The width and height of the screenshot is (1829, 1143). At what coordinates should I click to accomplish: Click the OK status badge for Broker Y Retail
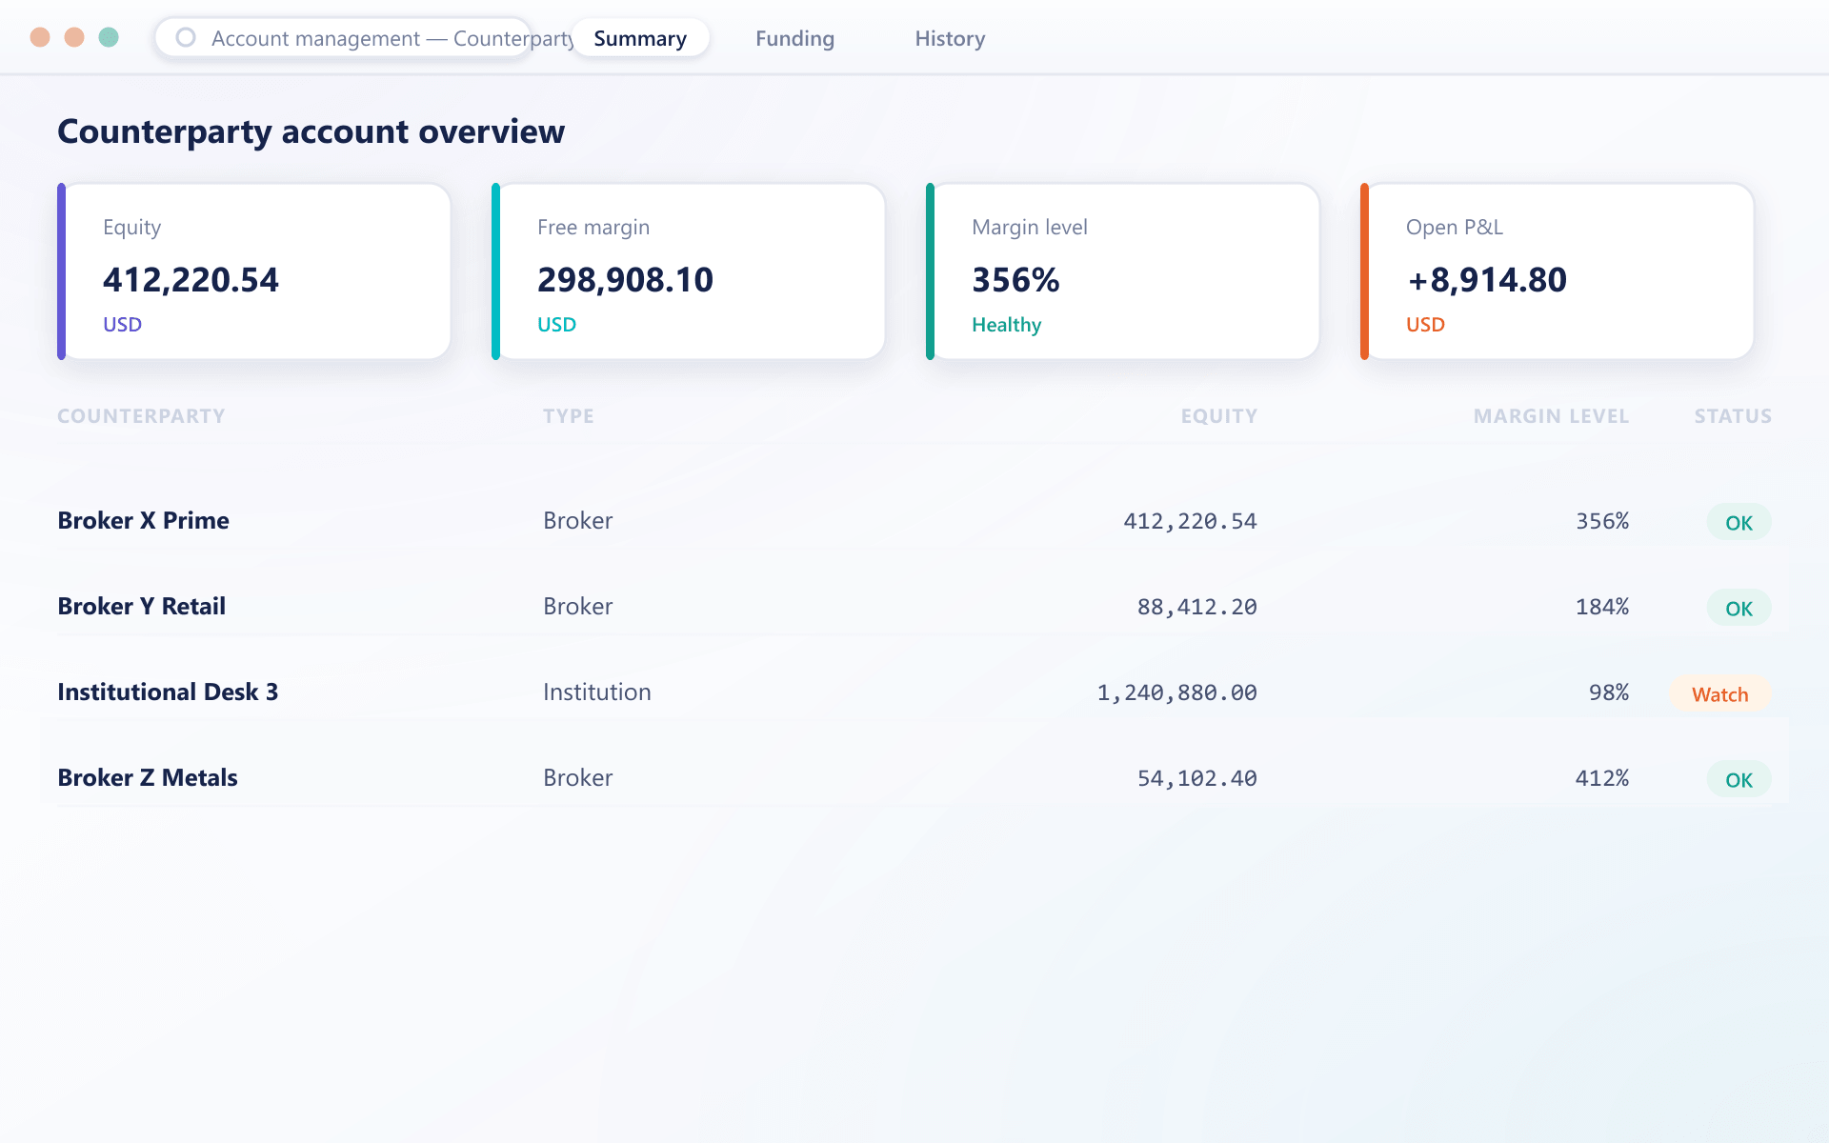(1739, 608)
